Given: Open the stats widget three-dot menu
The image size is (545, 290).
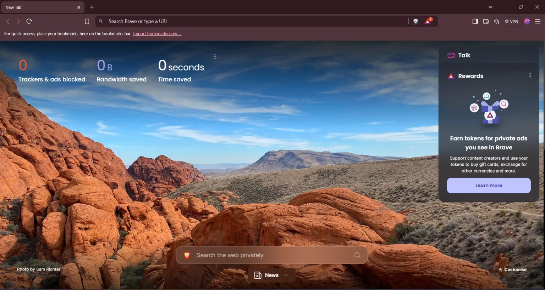Looking at the screenshot, I should point(215,57).
